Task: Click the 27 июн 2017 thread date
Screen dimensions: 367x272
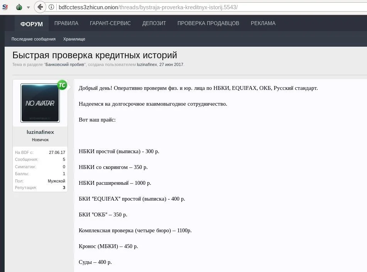Action: click(x=171, y=64)
